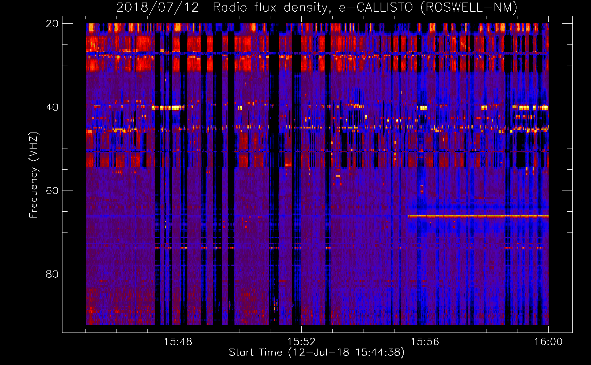Click the 60 frequency tick label

(52, 191)
